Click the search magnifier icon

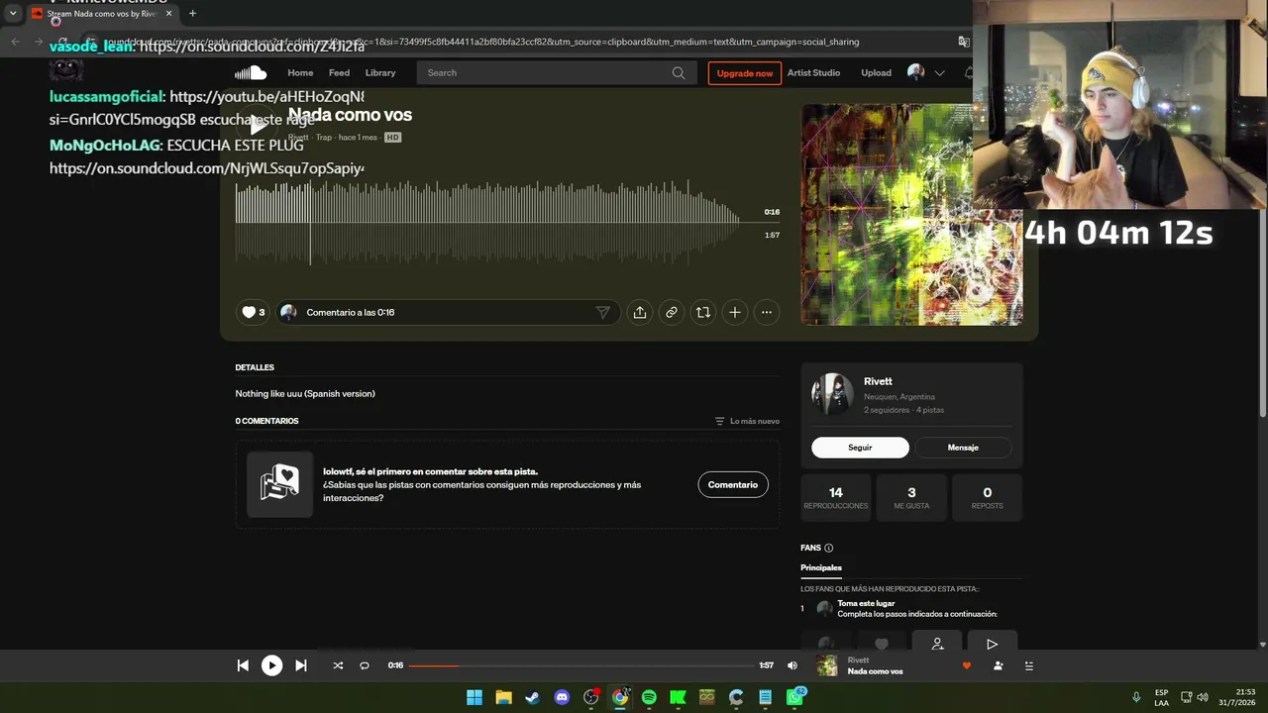click(x=679, y=72)
